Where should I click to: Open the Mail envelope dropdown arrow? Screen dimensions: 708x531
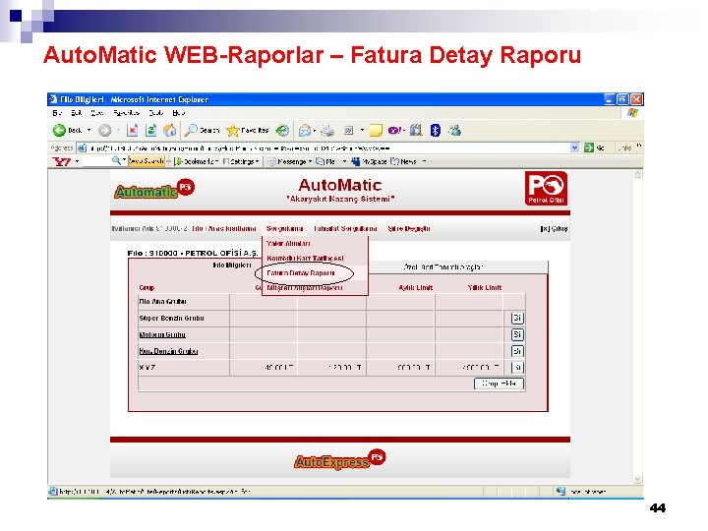(315, 131)
